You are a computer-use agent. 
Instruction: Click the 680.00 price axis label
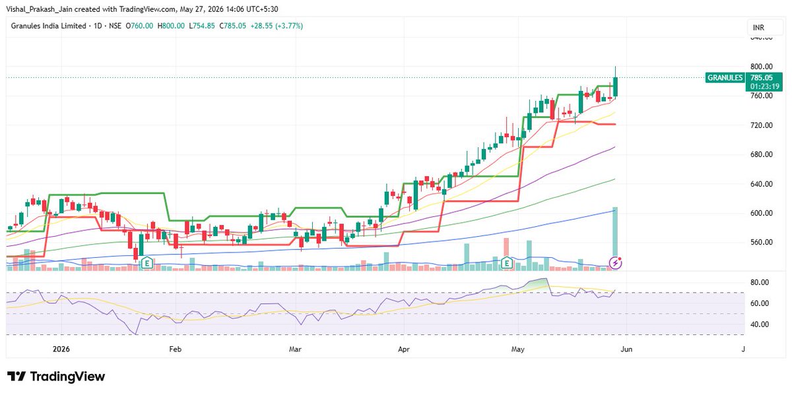pyautogui.click(x=761, y=155)
